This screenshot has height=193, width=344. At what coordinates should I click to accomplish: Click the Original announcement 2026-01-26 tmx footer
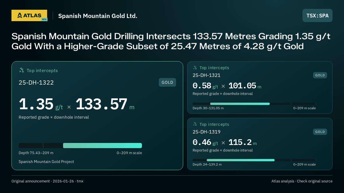point(47,181)
